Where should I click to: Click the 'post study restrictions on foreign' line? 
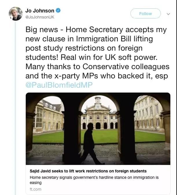84,48
